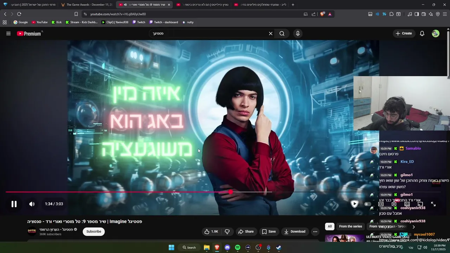Open the YouTube hamburger guide menu
The height and width of the screenshot is (253, 450).
8,33
